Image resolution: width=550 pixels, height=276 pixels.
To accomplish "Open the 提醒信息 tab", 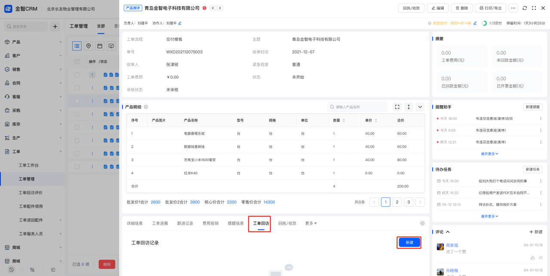I will point(236,224).
